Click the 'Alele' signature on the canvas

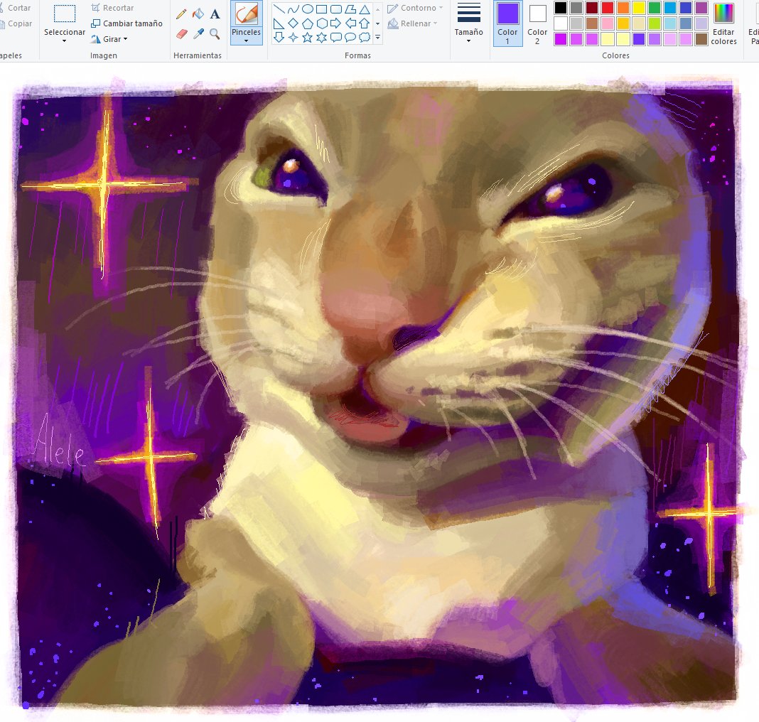pos(60,443)
